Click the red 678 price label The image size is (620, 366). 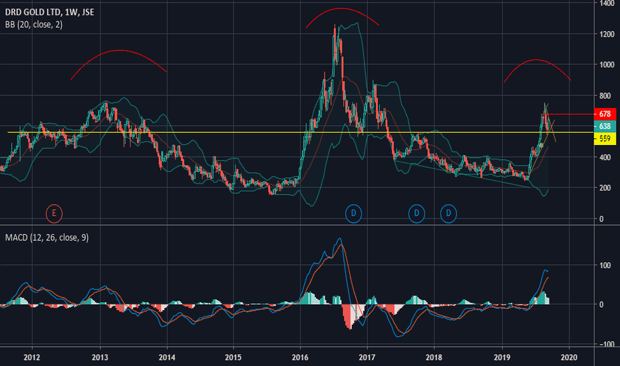[x=605, y=114]
